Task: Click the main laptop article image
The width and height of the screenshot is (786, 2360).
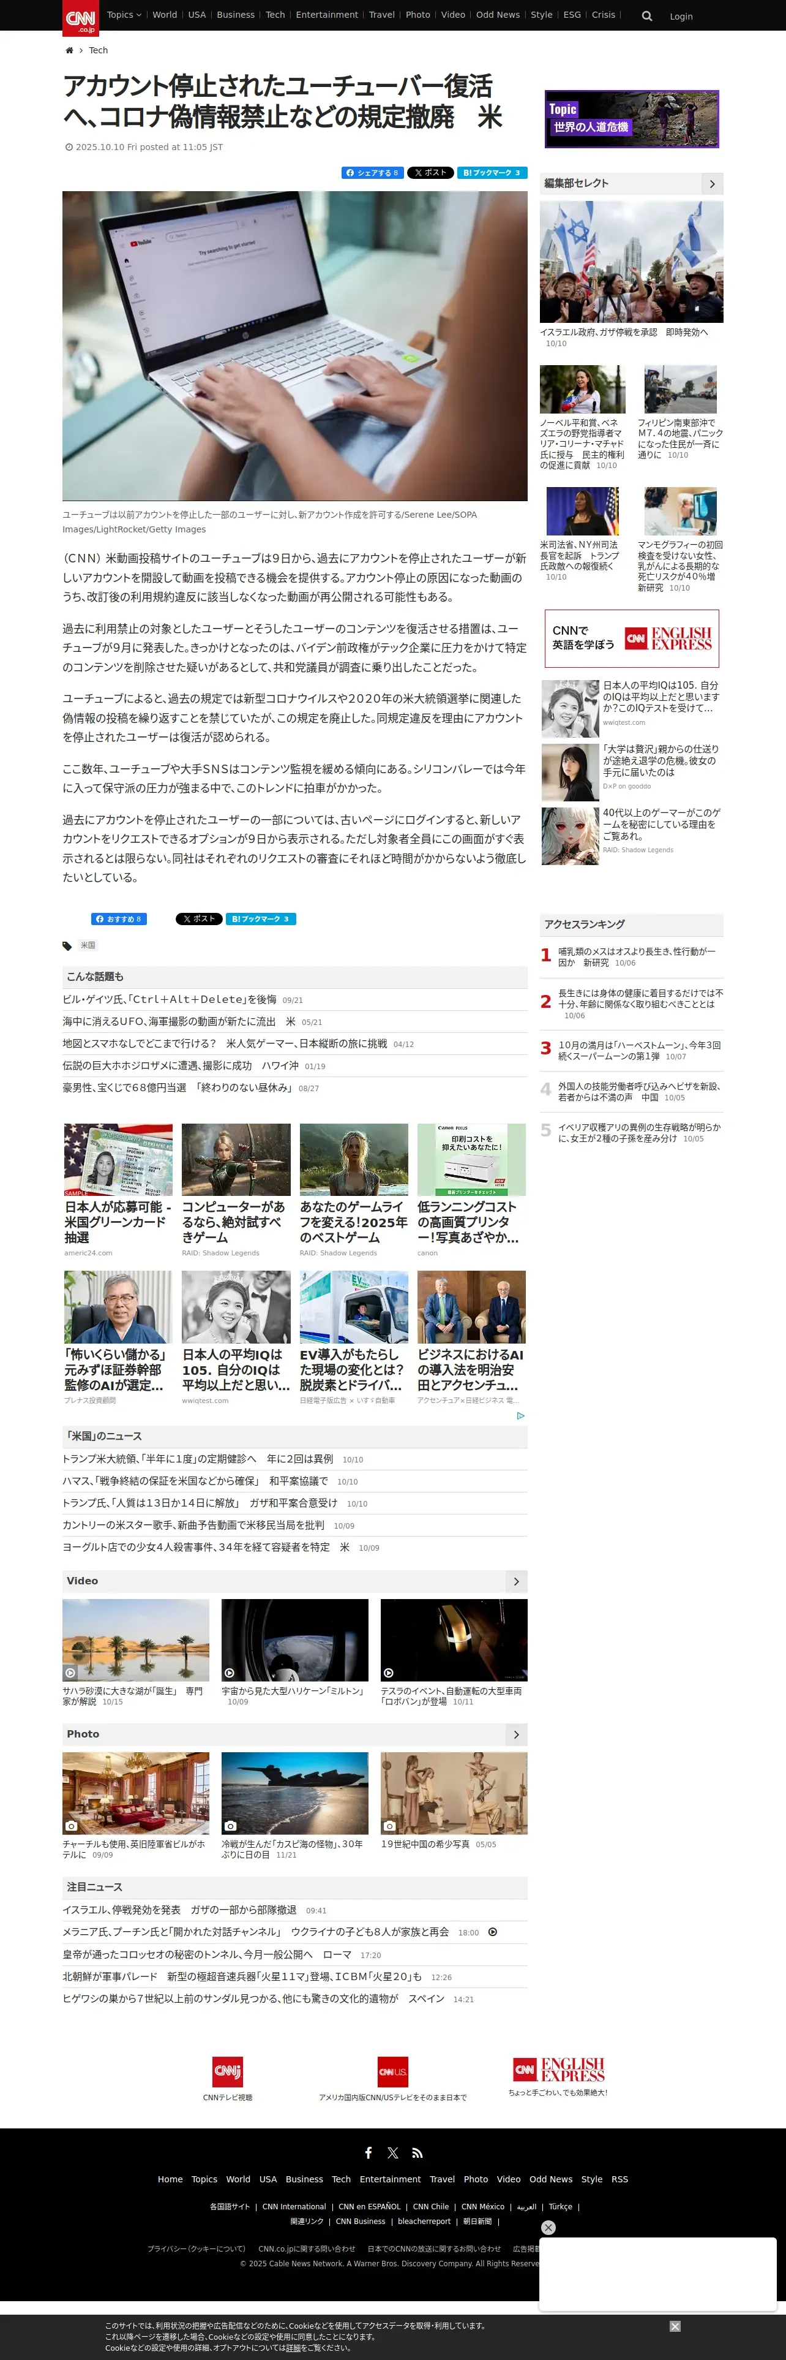Action: click(x=294, y=346)
